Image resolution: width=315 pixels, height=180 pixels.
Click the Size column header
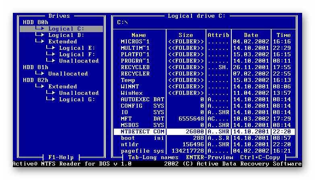point(185,35)
